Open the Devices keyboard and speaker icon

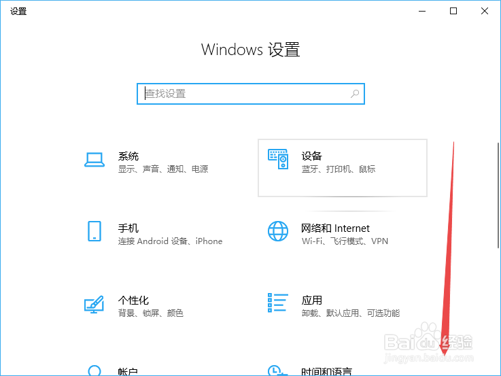point(278,159)
